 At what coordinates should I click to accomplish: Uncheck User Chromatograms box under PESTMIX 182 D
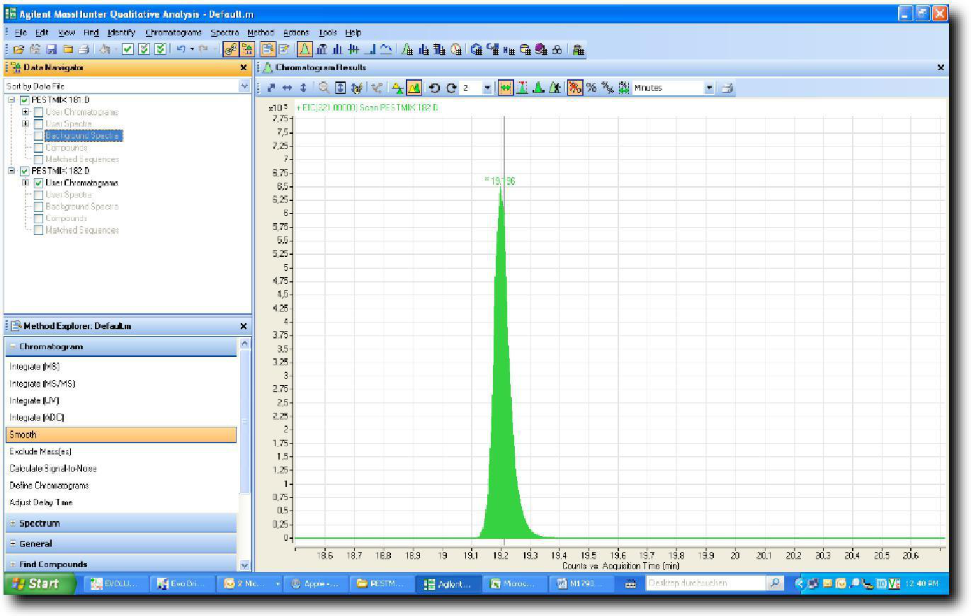(x=38, y=183)
